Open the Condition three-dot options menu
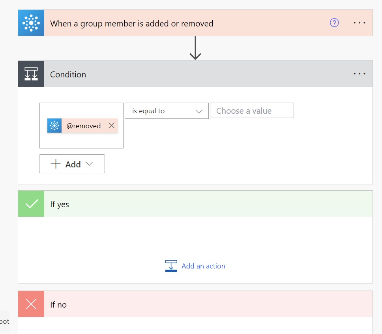The image size is (382, 334). pos(360,73)
